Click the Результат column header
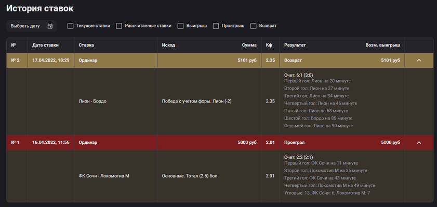This screenshot has height=207, width=437. click(x=295, y=45)
